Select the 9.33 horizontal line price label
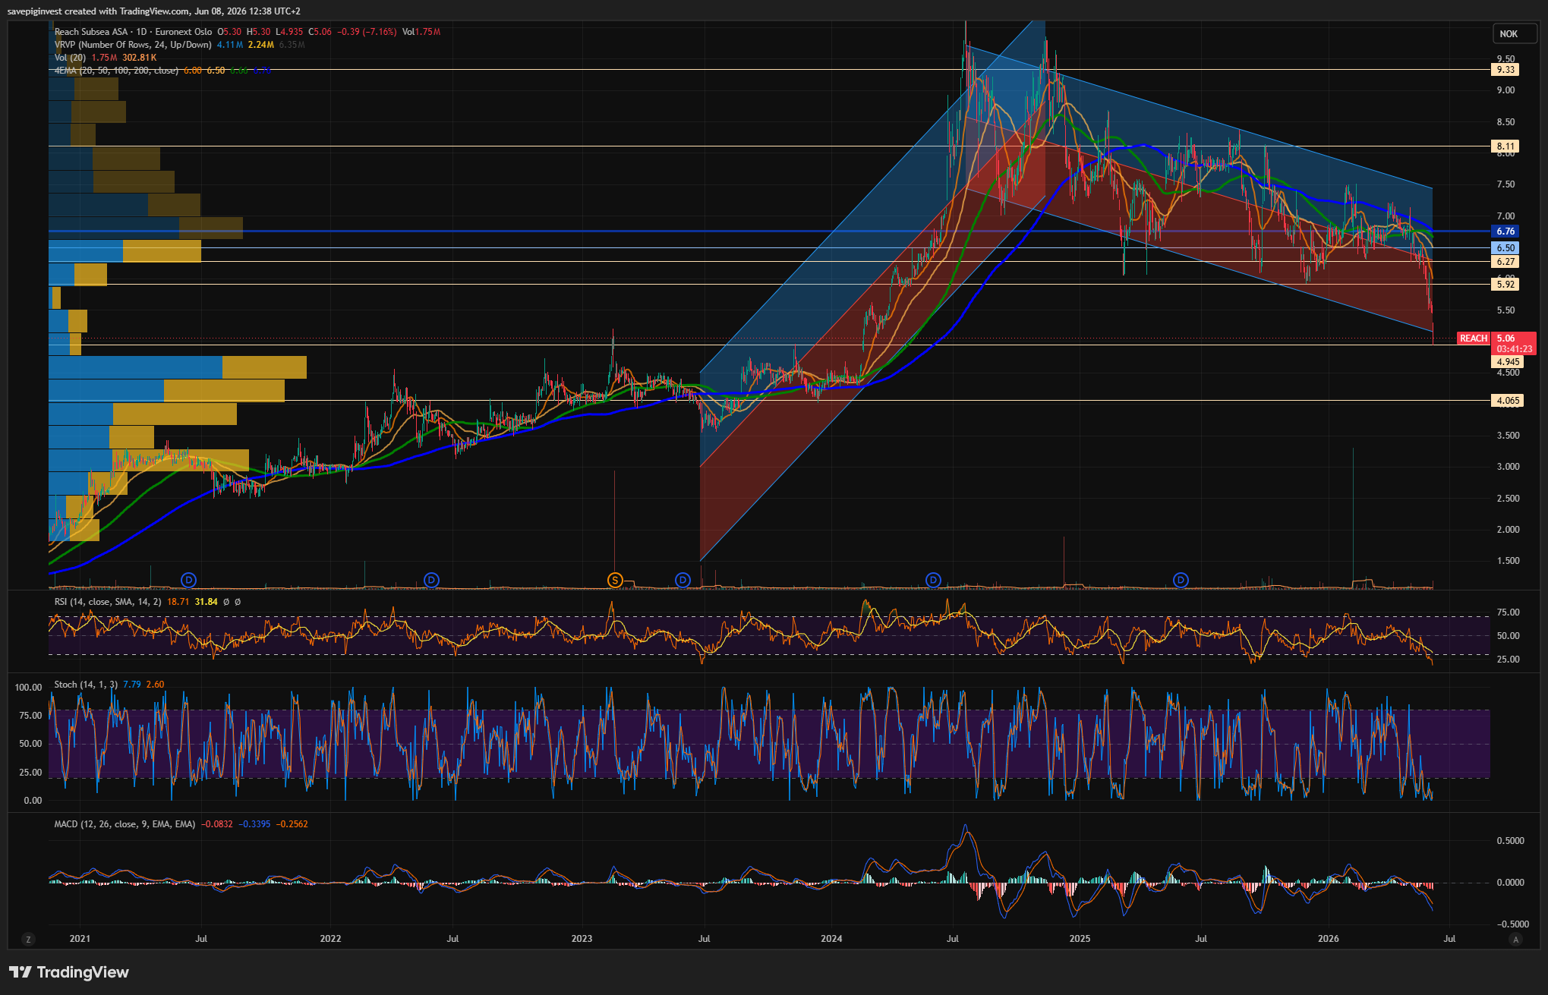Image resolution: width=1548 pixels, height=995 pixels. point(1505,70)
